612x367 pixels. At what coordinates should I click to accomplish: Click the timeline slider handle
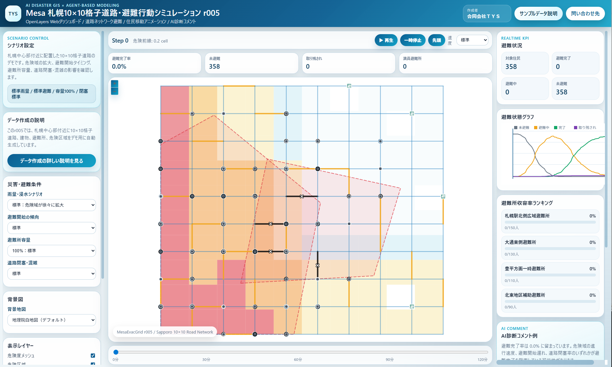(116, 352)
